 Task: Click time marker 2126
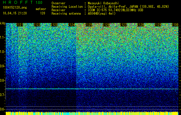[106, 25]
